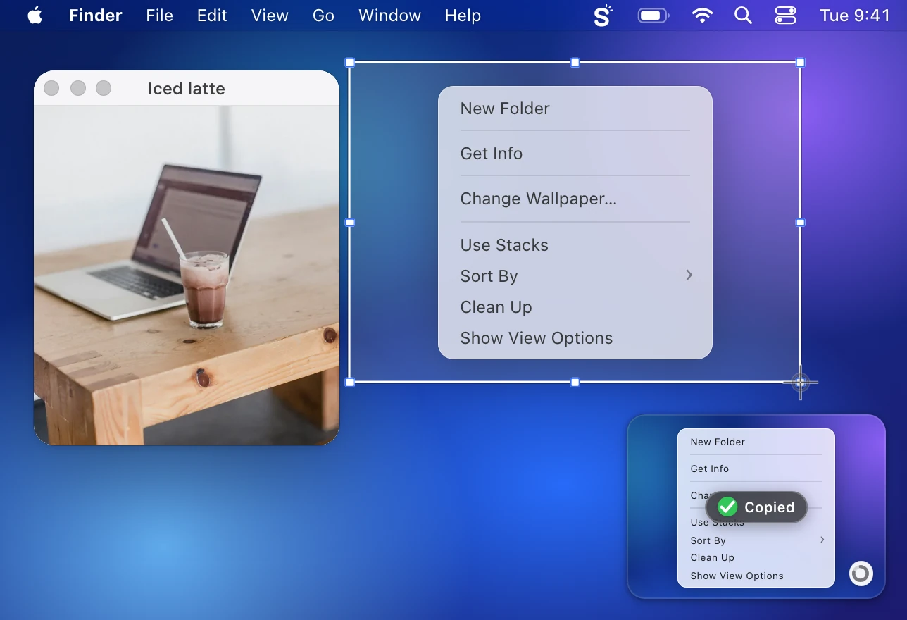
Task: Open the Help menu
Action: click(x=463, y=15)
